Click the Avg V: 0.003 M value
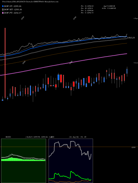This screenshot has height=183, width=138. click(109, 6)
